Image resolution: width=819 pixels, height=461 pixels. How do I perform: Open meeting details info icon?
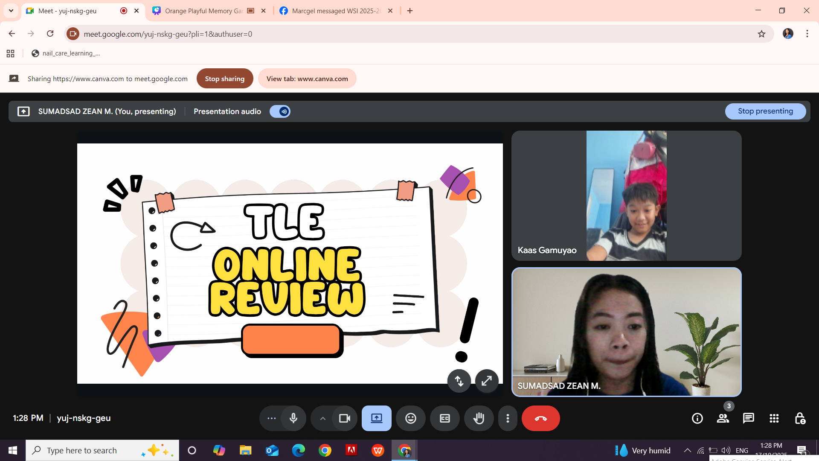697,418
